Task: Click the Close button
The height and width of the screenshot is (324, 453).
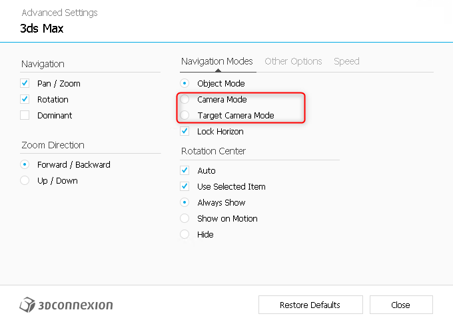Action: [401, 305]
